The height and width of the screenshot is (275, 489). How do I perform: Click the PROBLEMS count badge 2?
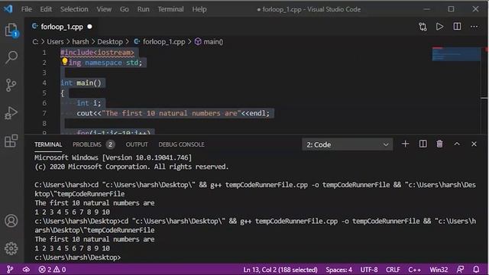[110, 144]
